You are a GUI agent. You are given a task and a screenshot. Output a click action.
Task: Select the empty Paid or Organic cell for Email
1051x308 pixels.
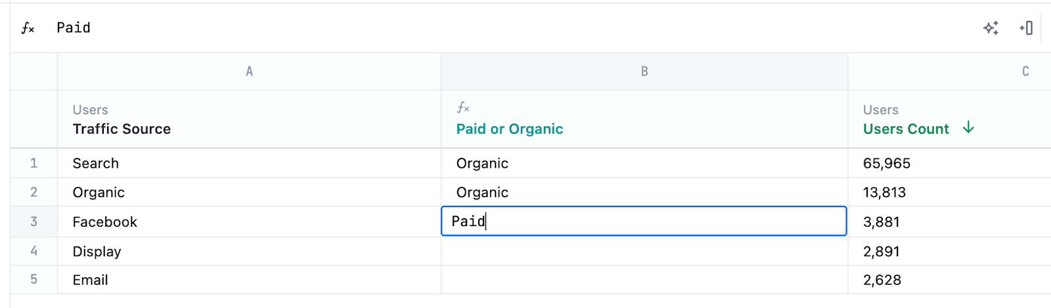(644, 280)
